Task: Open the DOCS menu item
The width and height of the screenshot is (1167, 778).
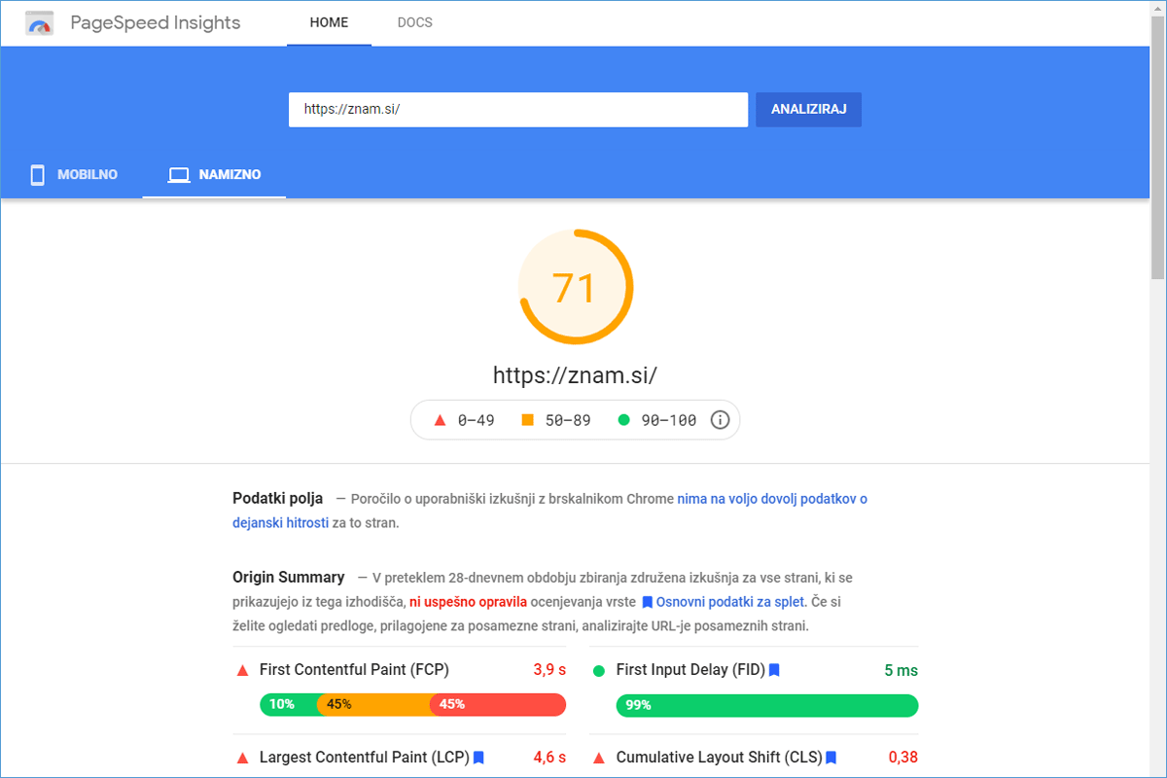Action: pos(415,22)
